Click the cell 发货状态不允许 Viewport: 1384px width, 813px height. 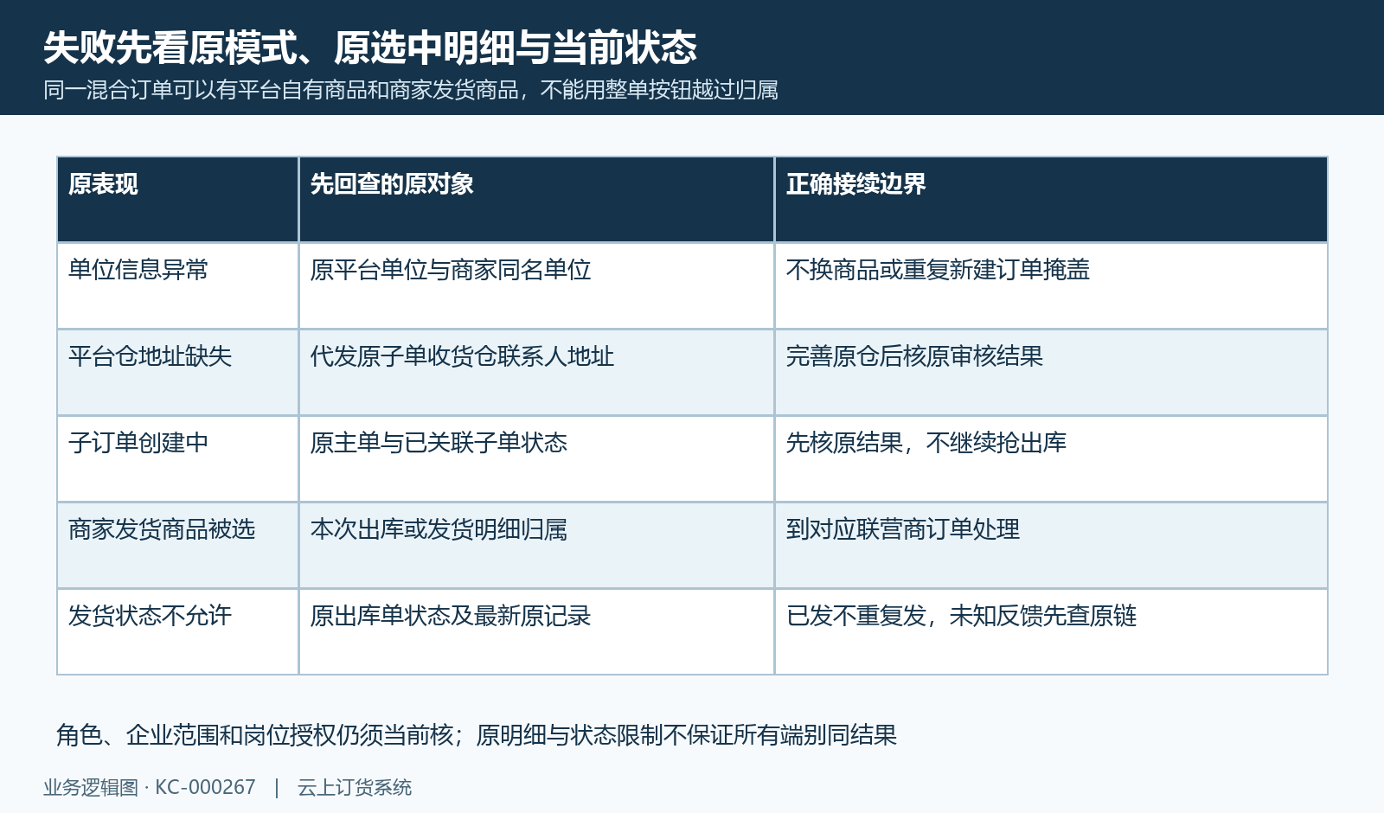click(178, 632)
